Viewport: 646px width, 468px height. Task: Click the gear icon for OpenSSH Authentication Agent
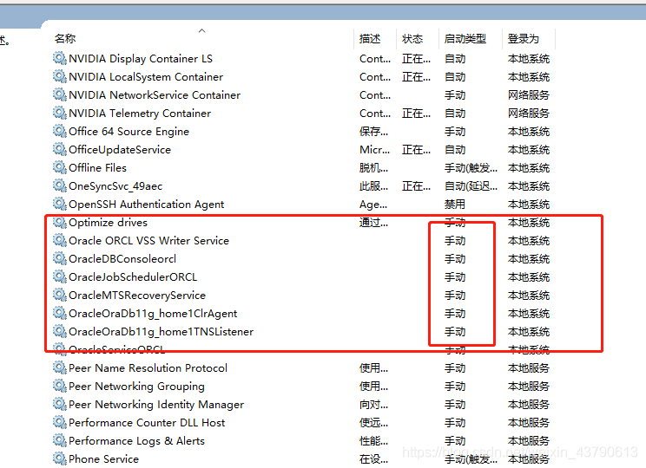(x=60, y=204)
